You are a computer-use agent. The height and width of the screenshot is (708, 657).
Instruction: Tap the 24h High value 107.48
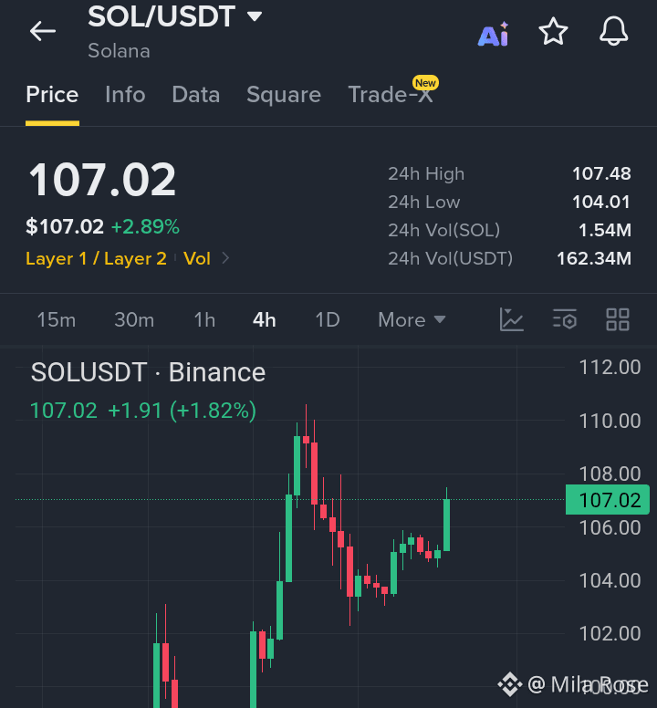tap(601, 174)
